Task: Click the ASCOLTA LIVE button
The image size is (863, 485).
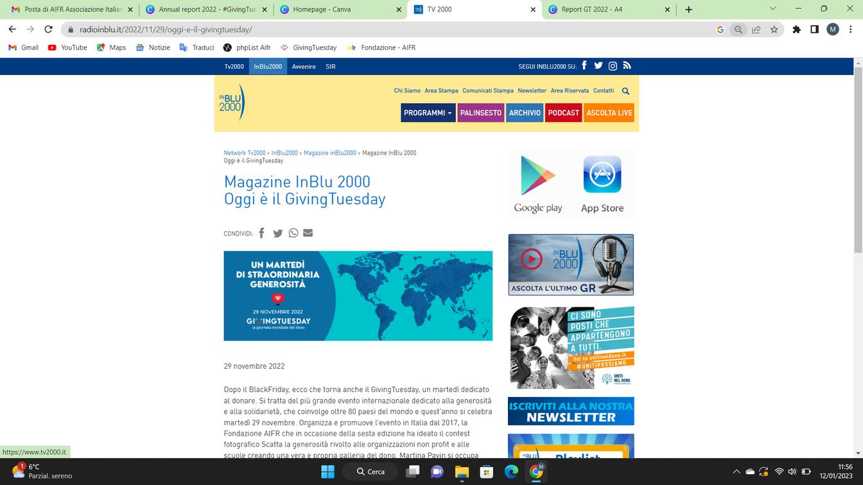Action: (609, 113)
